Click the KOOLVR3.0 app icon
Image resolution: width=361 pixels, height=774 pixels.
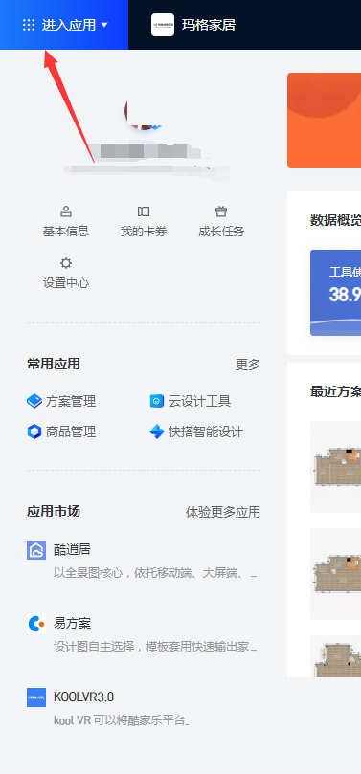(x=36, y=697)
